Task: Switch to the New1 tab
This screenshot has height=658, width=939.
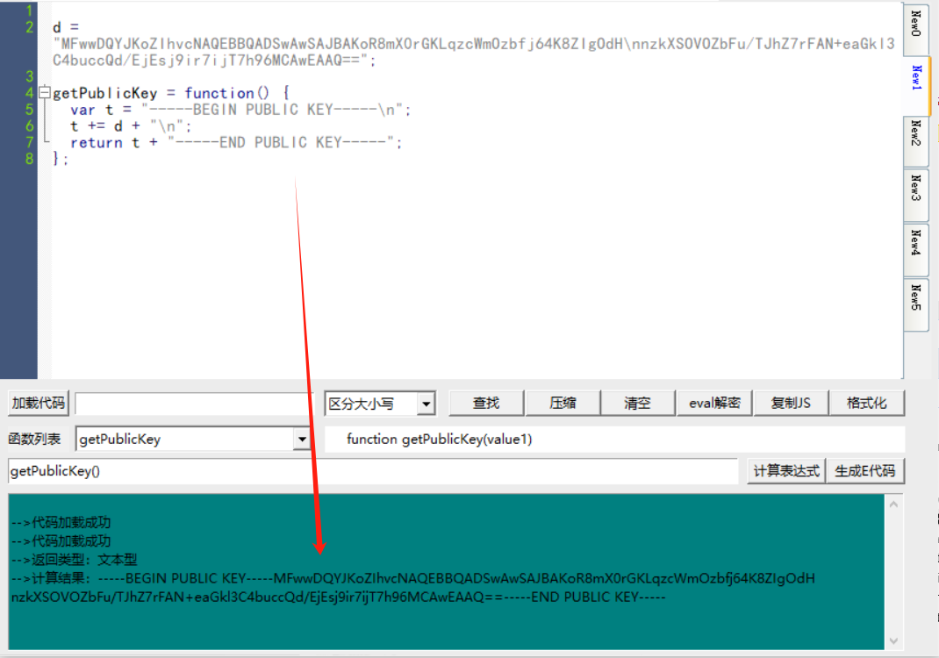Action: (x=916, y=85)
